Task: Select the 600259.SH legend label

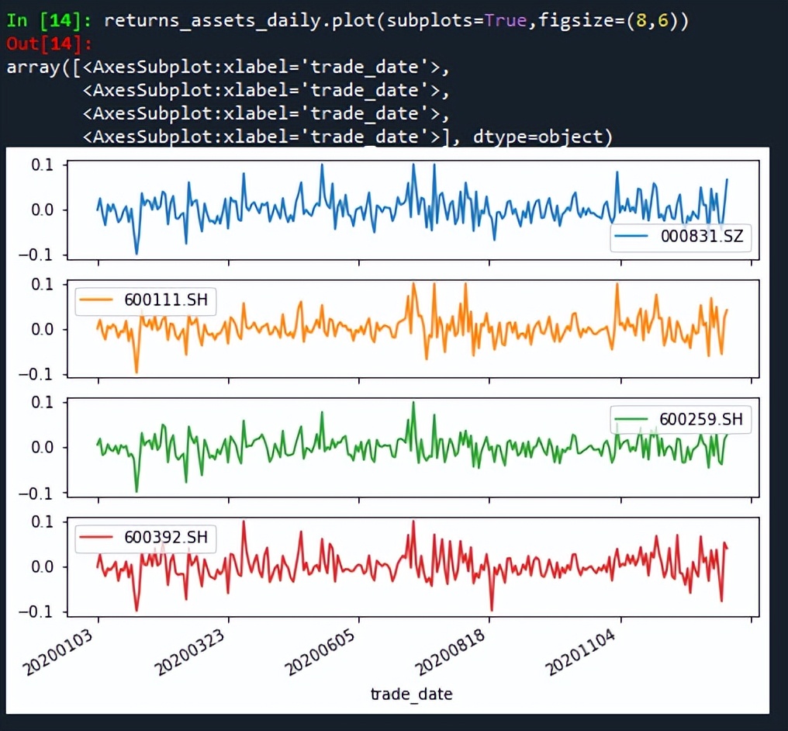Action: [701, 420]
